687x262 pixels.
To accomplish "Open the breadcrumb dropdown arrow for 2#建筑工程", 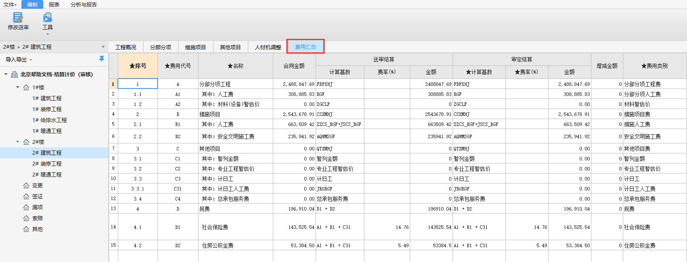I will click(103, 47).
